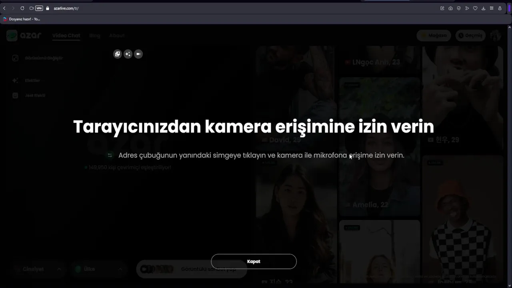Viewport: 512px width, 288px height.
Task: Open camera permission icon in address bar
Action: tap(32, 8)
